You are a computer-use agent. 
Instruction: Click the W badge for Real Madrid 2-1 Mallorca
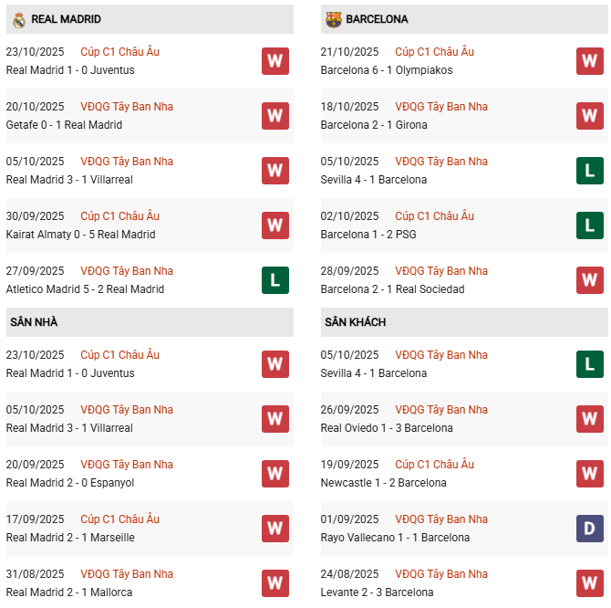pos(275,583)
